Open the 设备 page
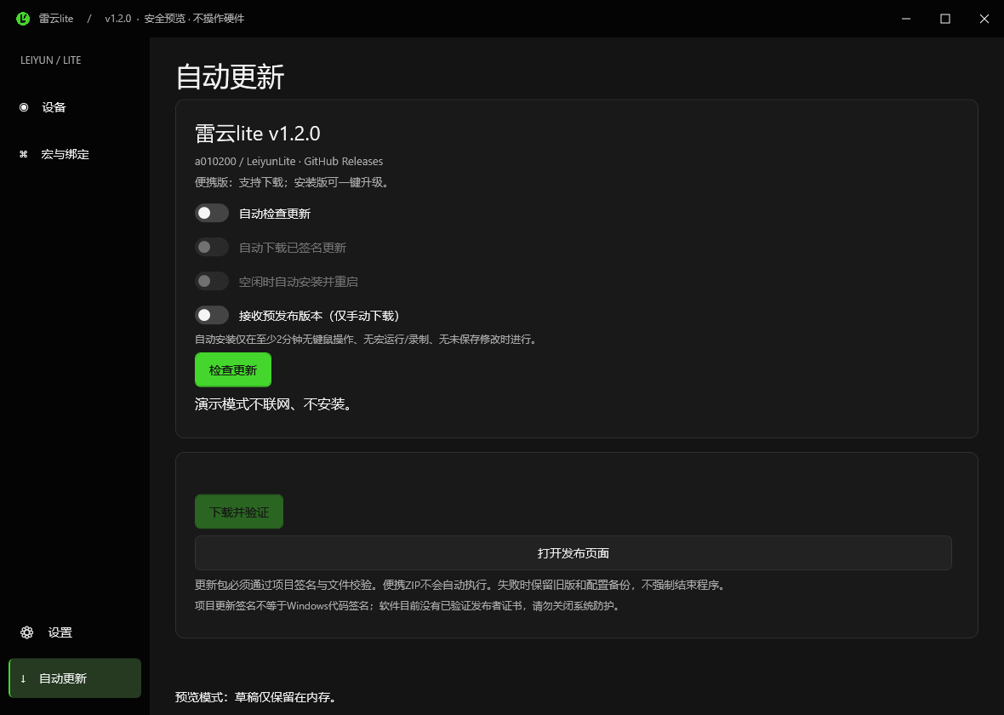 coord(75,107)
